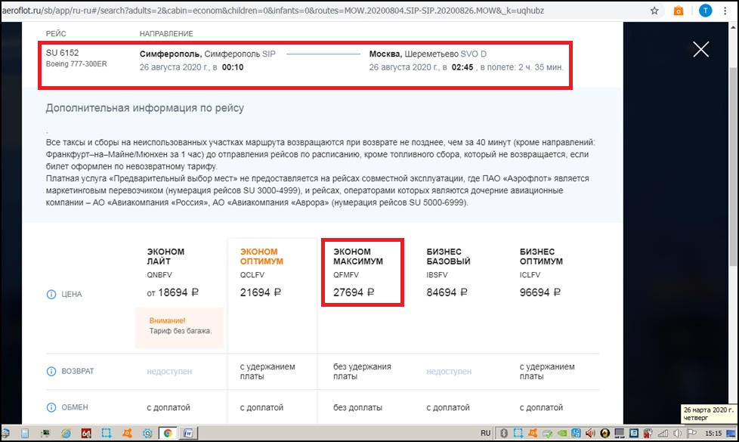The image size is (739, 442).
Task: Open the taskbar clock showing 15:15
Action: coord(713,433)
